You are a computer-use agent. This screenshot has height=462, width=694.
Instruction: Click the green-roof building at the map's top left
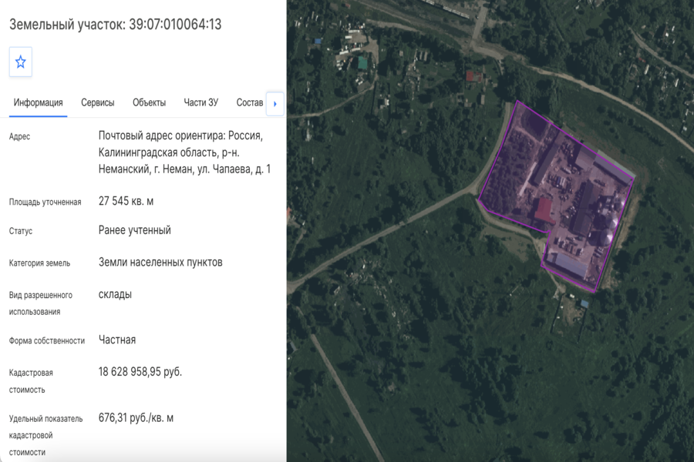point(362,63)
